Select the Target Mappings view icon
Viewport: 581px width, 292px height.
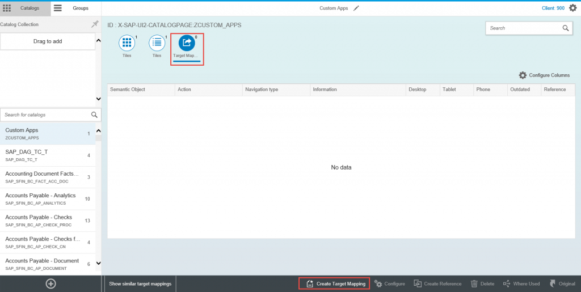[x=187, y=43]
